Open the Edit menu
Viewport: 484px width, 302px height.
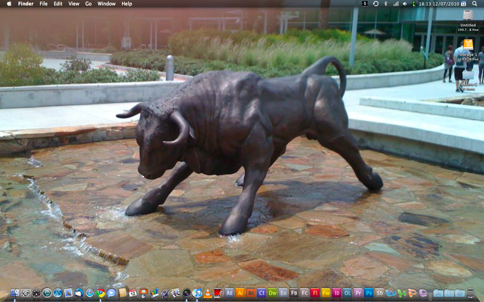coord(58,4)
